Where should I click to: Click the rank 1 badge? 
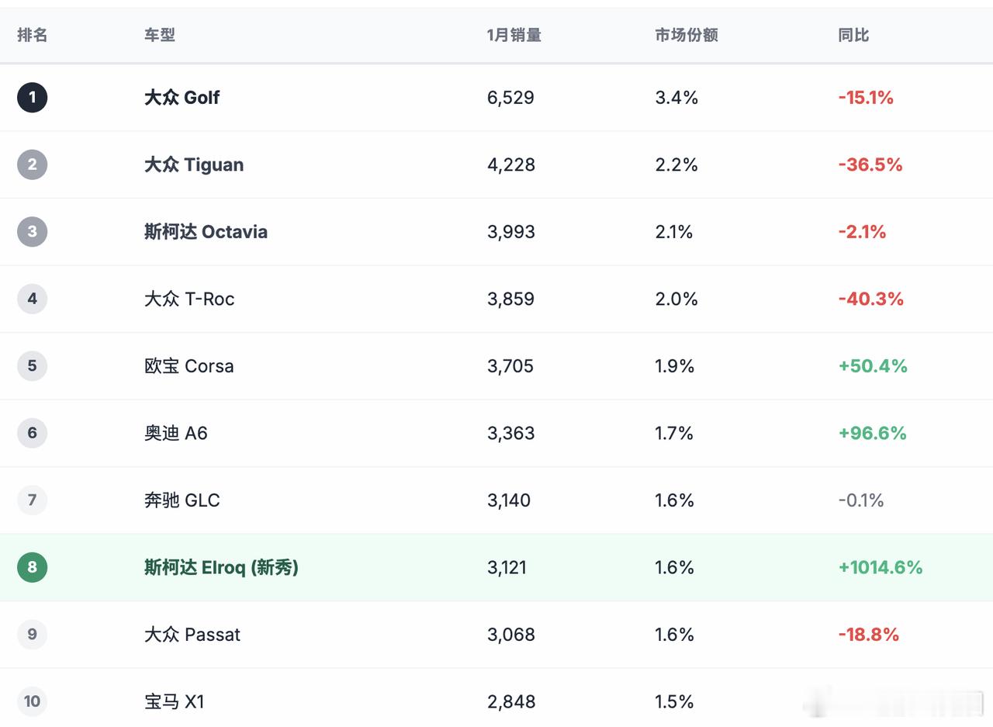click(x=32, y=97)
